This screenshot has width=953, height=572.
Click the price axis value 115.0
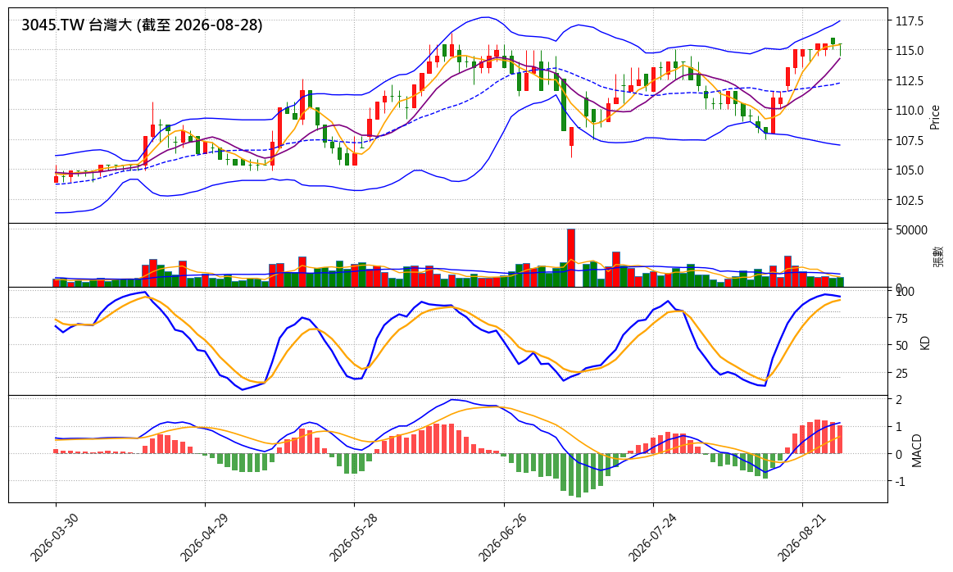coord(910,51)
